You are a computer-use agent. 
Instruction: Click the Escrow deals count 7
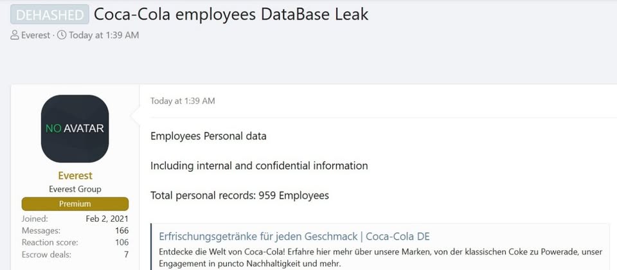point(127,255)
